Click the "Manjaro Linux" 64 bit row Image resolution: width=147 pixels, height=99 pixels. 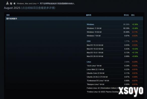tap(114, 84)
